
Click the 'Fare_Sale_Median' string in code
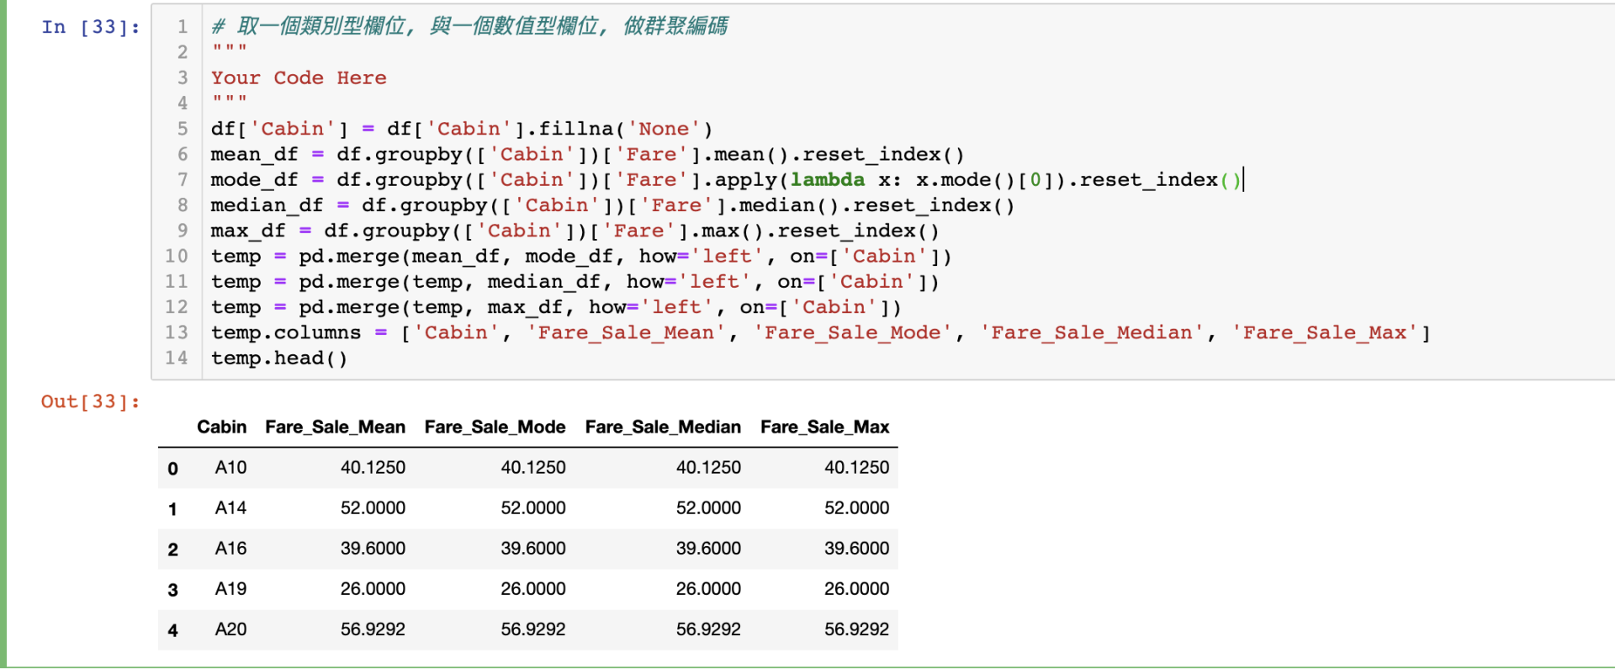[x=1091, y=332]
